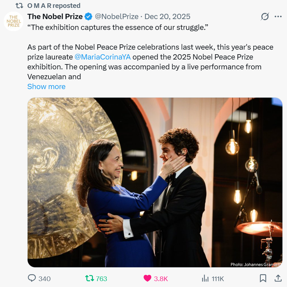287x287 pixels.
Task: Open the exhibition photo
Action: tap(155, 182)
